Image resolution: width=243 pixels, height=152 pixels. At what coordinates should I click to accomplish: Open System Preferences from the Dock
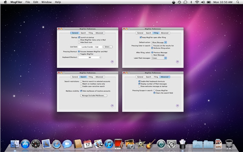coord(172,144)
